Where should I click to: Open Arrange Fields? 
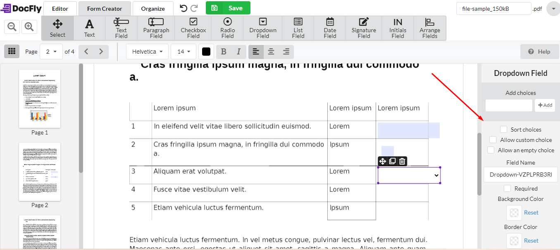click(x=430, y=28)
